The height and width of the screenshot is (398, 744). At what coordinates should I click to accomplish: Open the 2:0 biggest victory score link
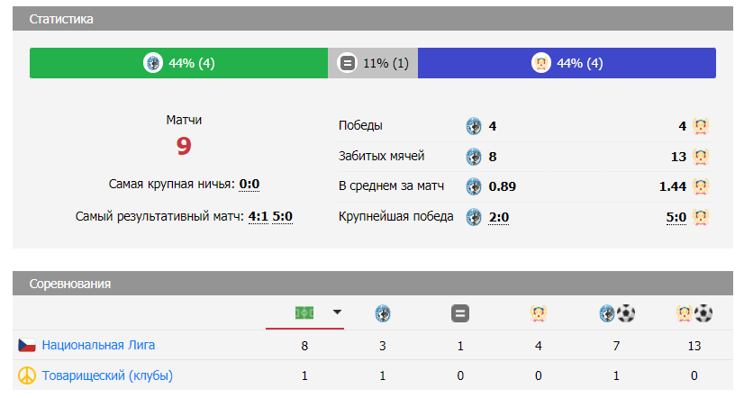tap(499, 217)
